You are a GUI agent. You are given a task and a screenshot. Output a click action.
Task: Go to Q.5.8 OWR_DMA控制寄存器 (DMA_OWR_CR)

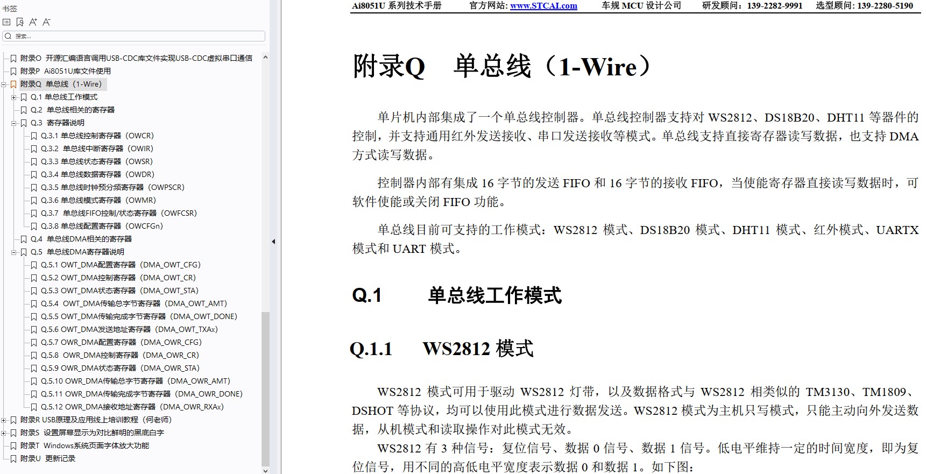120,355
